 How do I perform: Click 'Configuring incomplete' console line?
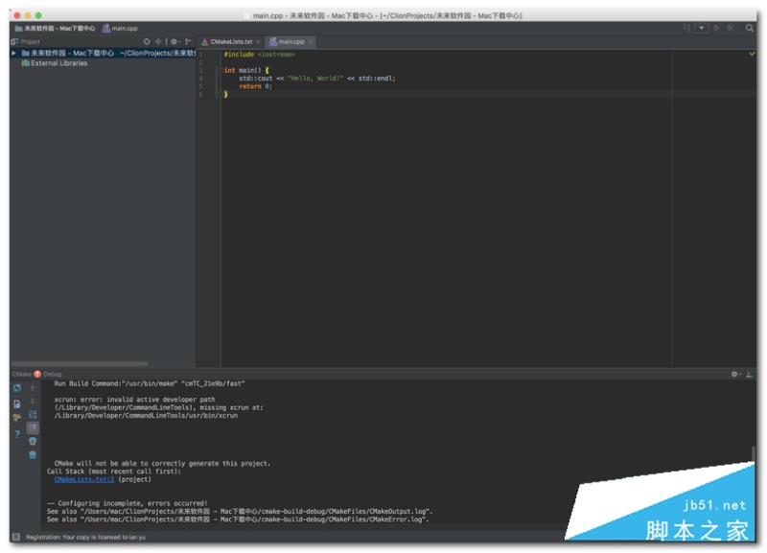128,503
